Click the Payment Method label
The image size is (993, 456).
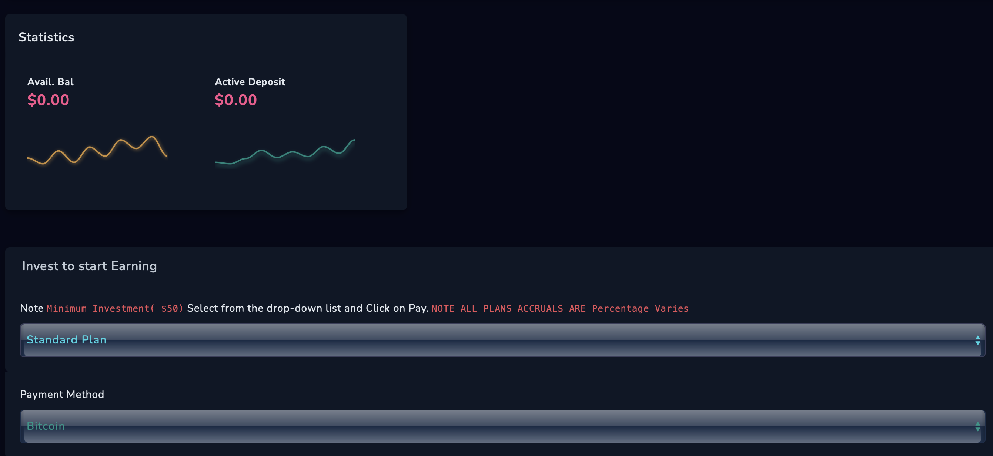62,394
